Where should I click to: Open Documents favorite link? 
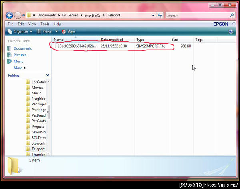pyautogui.click(x=23, y=48)
